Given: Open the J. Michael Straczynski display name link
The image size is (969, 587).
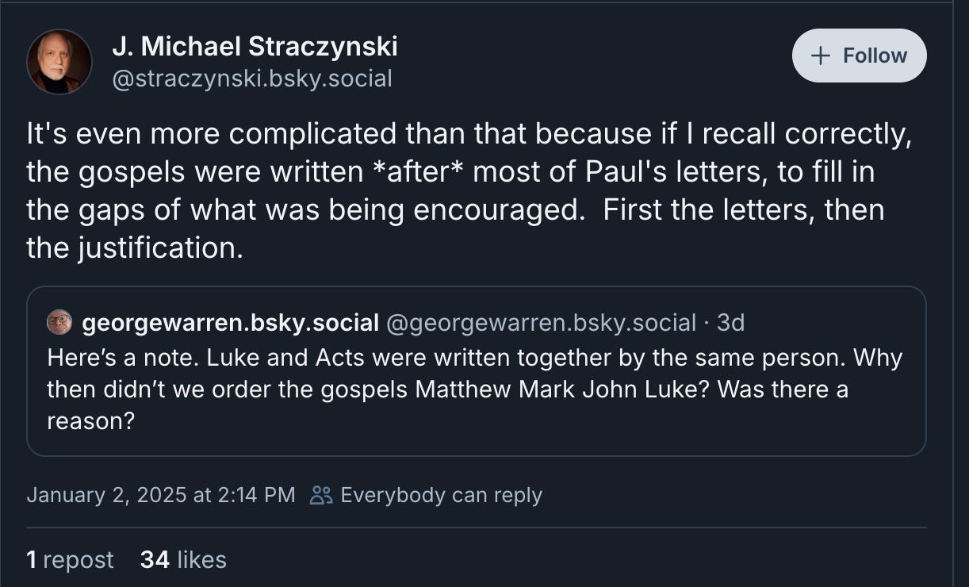Looking at the screenshot, I should (255, 47).
